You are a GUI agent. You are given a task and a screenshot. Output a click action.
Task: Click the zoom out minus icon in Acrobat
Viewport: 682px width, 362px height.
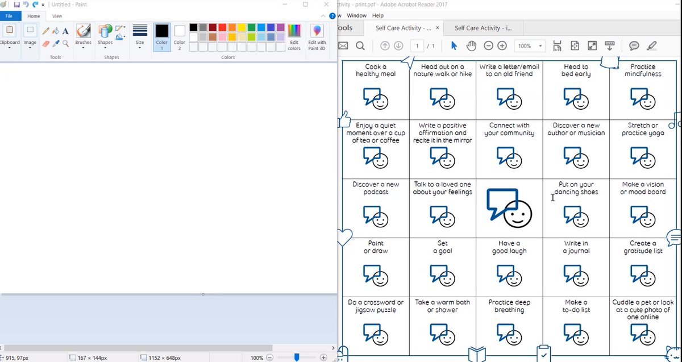(488, 46)
